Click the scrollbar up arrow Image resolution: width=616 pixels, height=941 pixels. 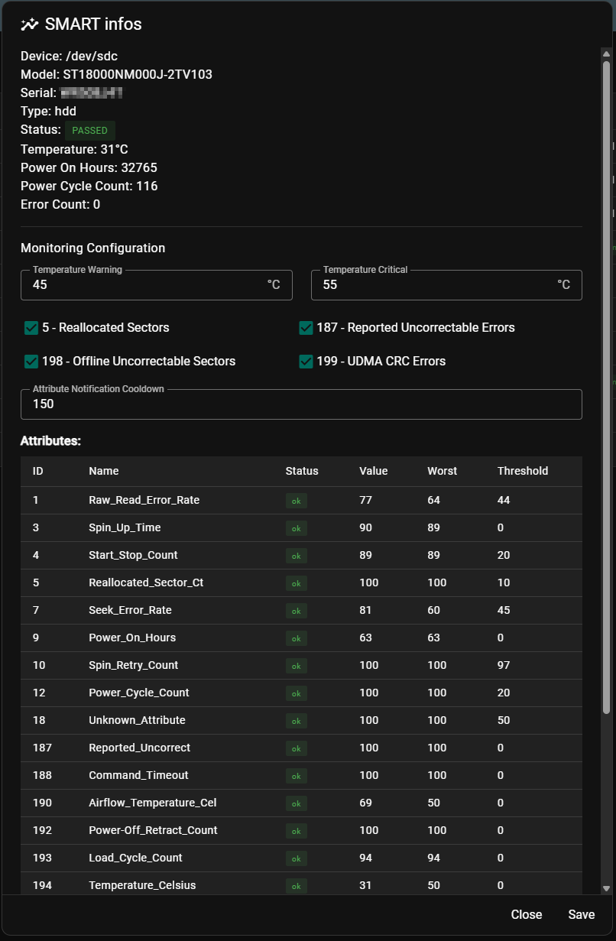[x=607, y=54]
